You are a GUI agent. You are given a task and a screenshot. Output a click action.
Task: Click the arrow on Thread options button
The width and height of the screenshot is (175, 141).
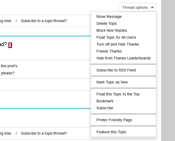152,7
